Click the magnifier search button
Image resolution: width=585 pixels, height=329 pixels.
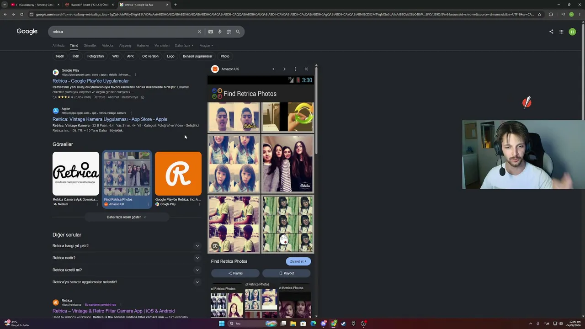238,32
